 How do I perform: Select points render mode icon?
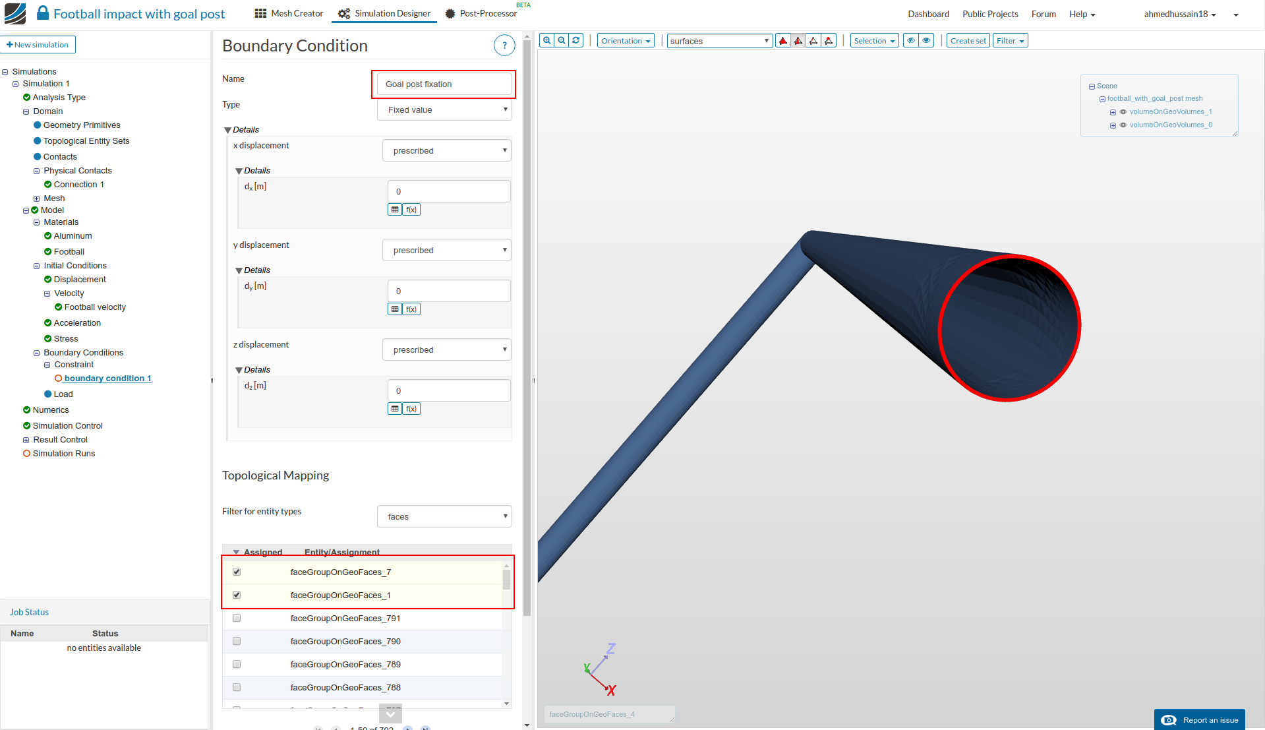(829, 41)
